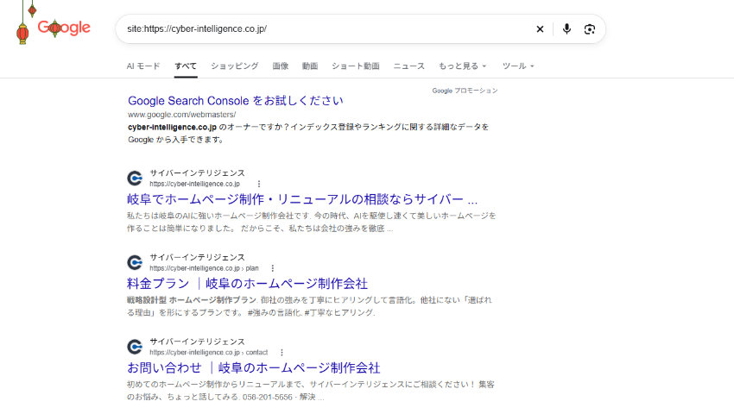Expand the もっと見る dropdown

coord(462,66)
